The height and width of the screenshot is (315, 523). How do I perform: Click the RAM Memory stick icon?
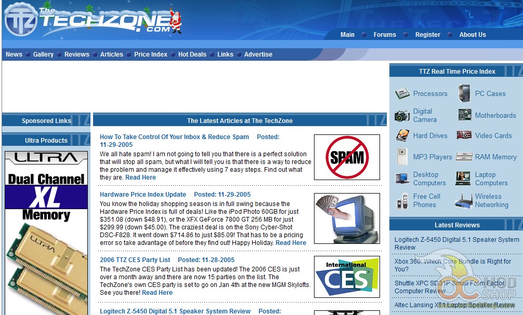464,157
